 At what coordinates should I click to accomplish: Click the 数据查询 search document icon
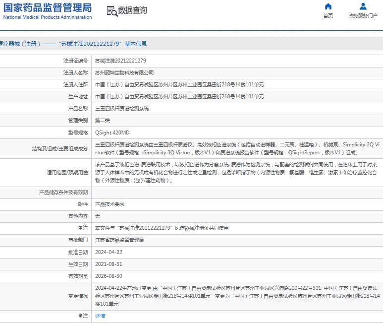pos(112,11)
